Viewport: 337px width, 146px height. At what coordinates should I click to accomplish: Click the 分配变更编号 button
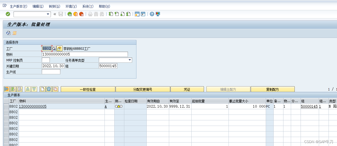point(143,89)
